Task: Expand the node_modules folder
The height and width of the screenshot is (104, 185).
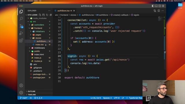Action: coord(38,18)
